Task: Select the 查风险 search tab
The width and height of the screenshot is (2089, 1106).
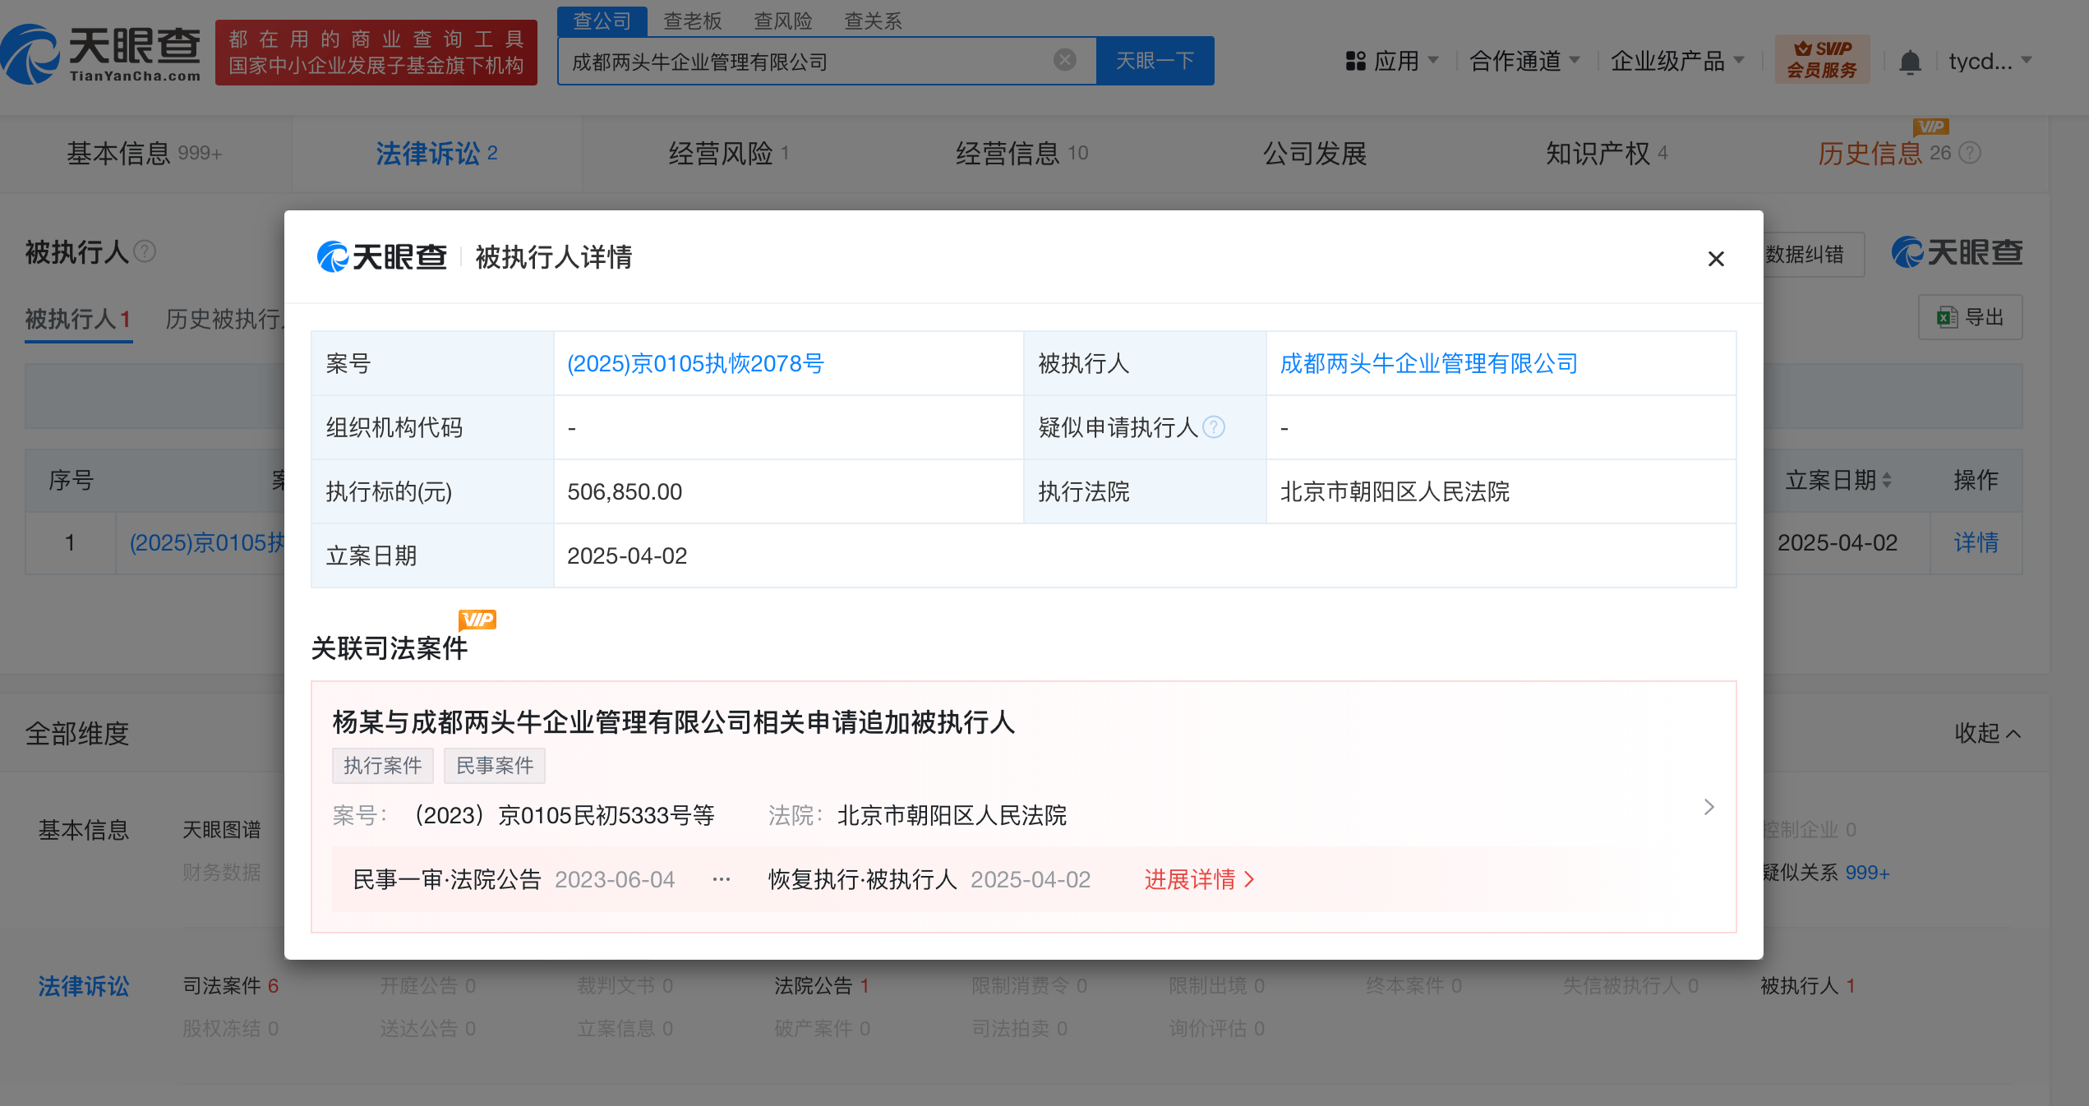Action: 782,21
